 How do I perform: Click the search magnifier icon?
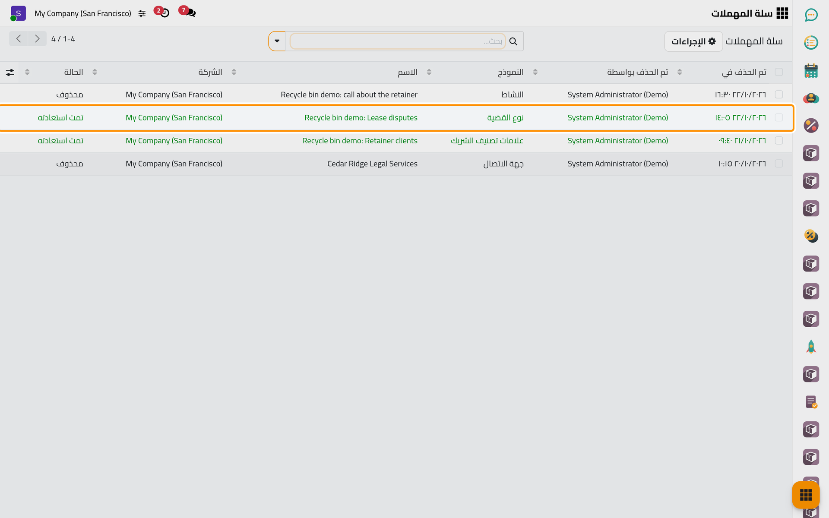pos(513,41)
